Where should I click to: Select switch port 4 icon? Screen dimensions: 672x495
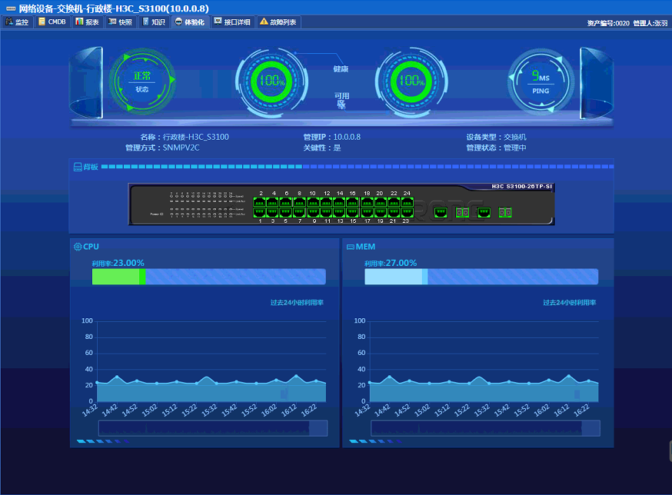tap(273, 202)
